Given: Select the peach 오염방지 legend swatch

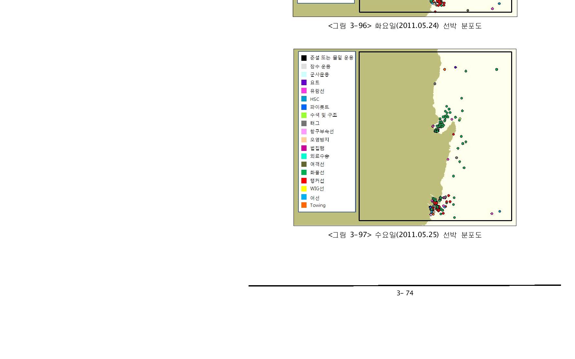Looking at the screenshot, I should click(x=304, y=140).
